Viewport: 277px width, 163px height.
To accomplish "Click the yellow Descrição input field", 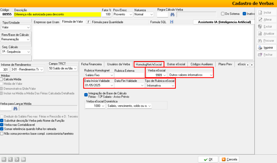I will click(x=57, y=15).
